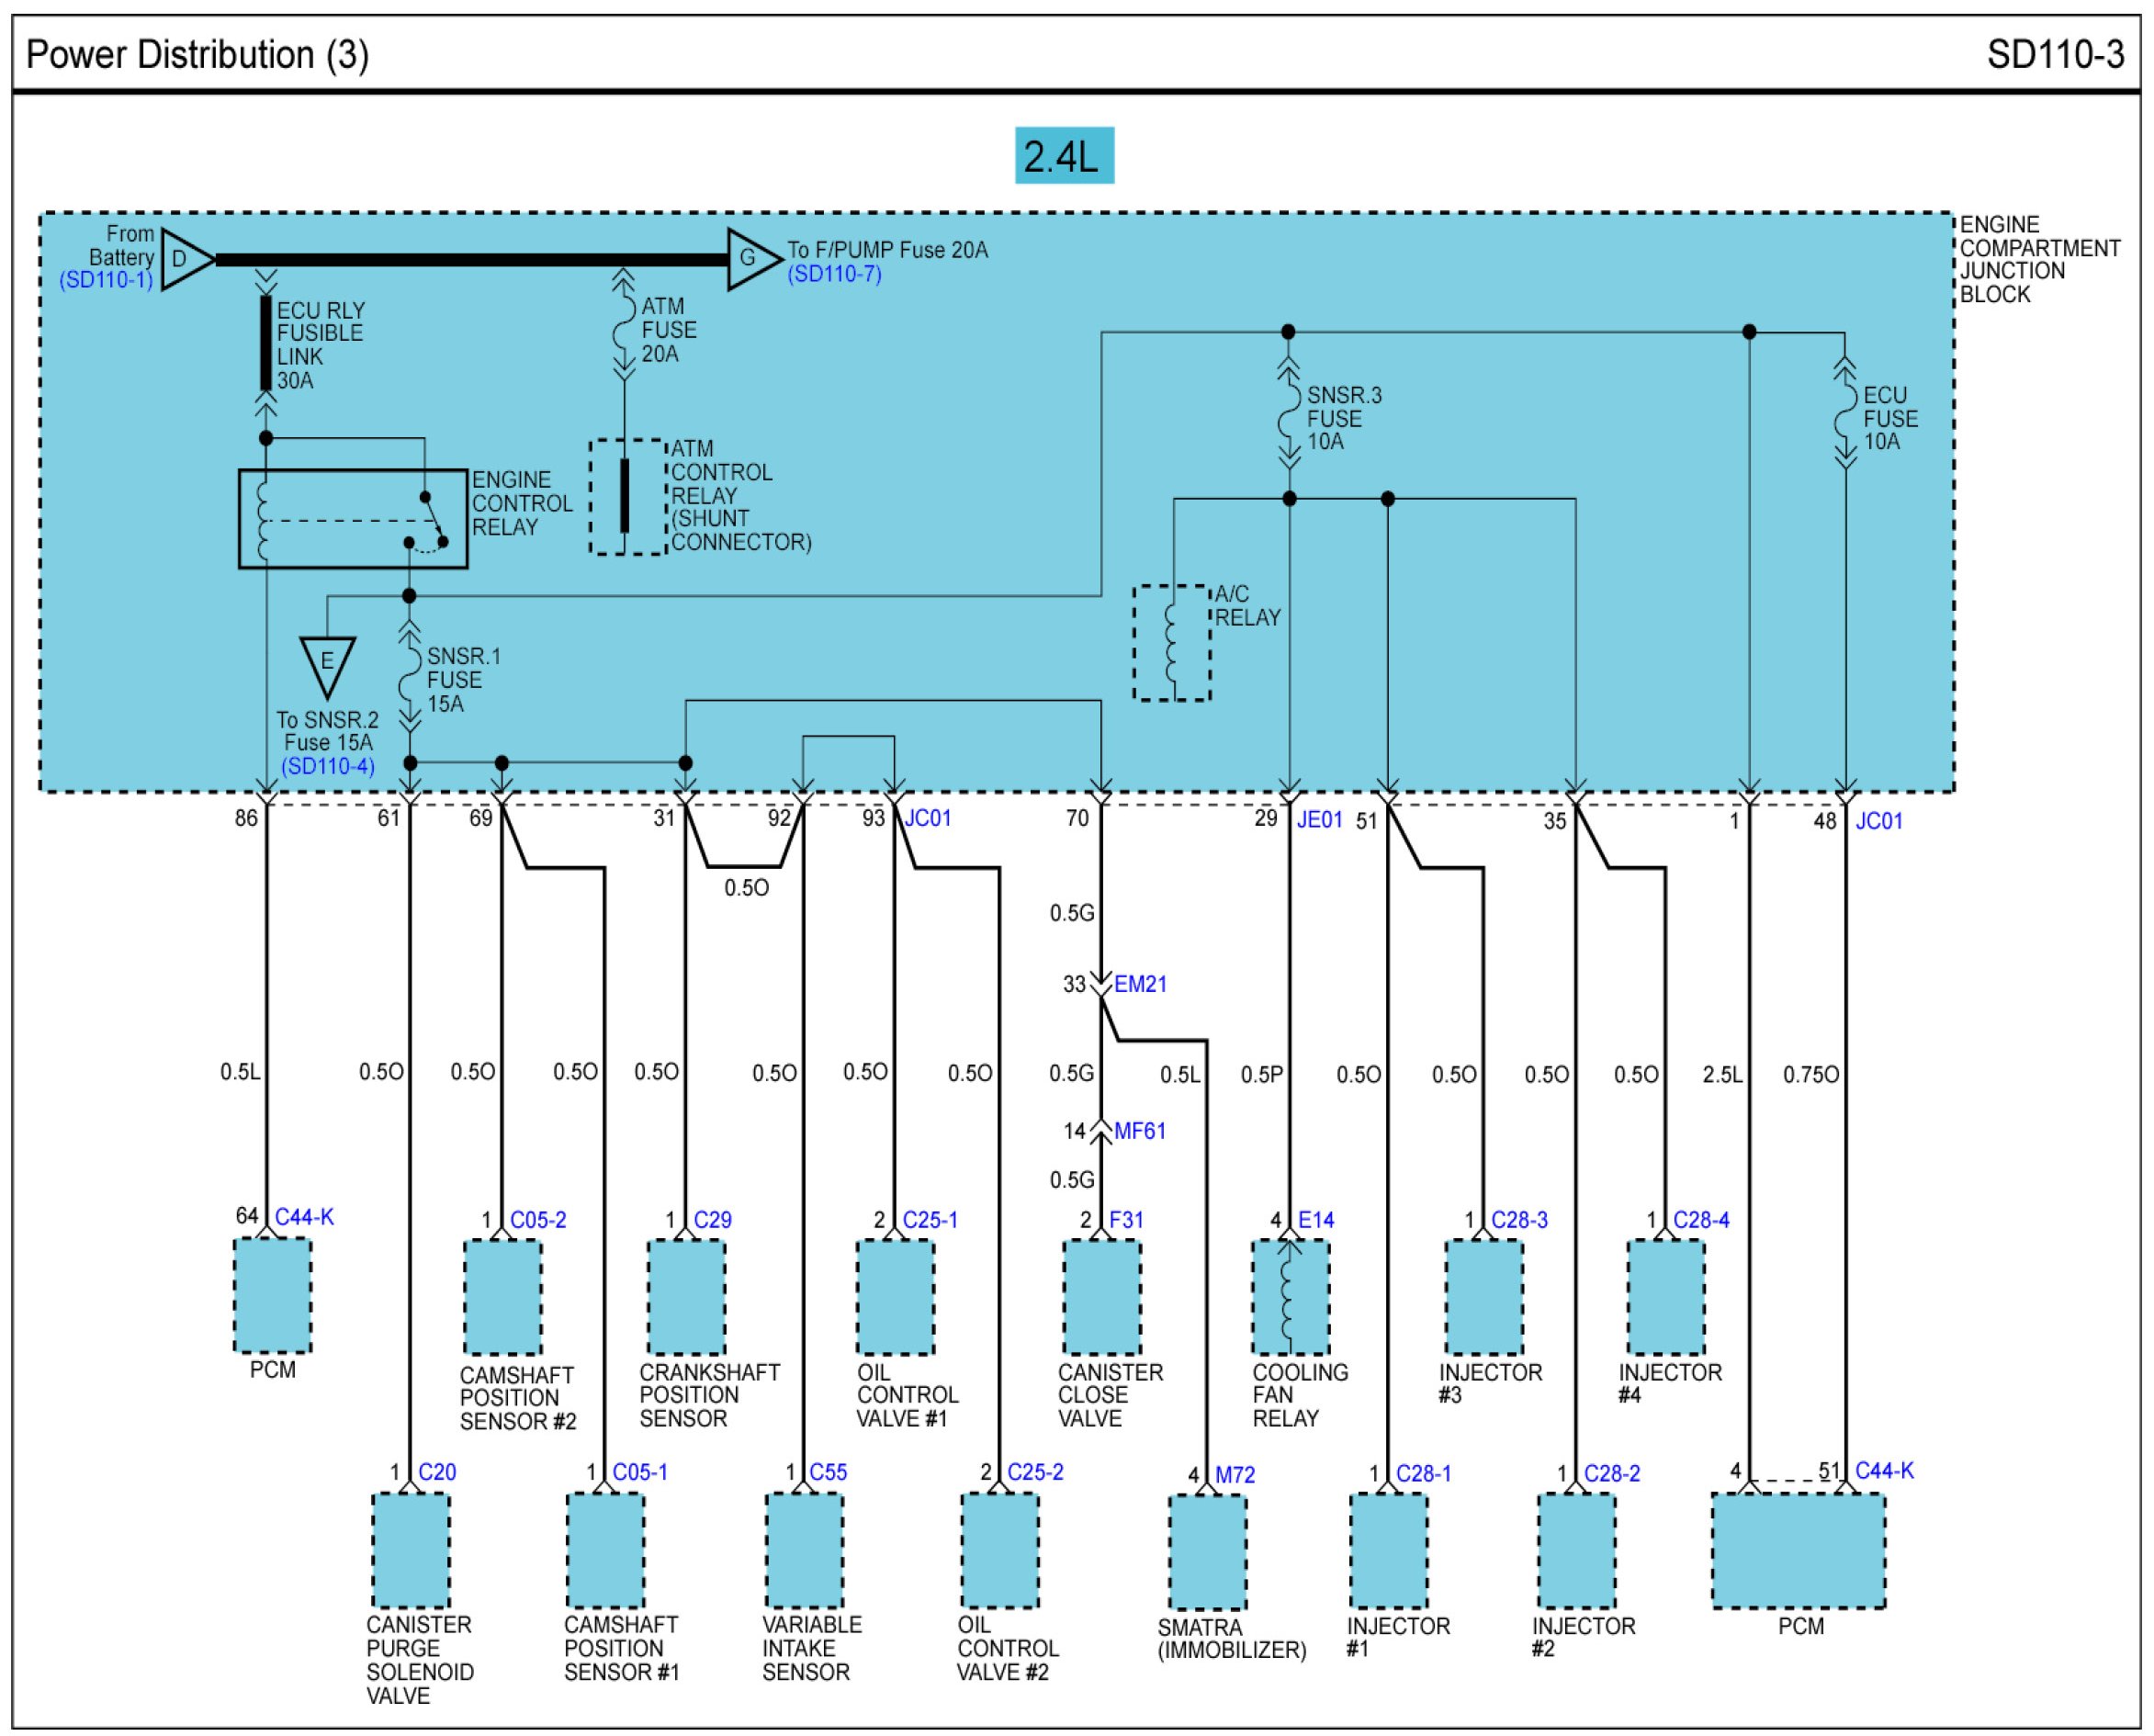This screenshot has height=1736, width=2154.
Task: Click the ECU RLY fusible link 30A
Action: [x=266, y=343]
